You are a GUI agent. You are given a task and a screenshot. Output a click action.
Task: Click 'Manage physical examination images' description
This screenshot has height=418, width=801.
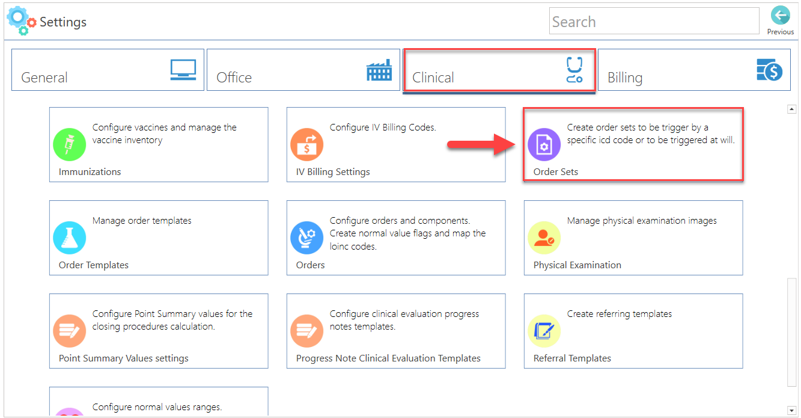[642, 221]
